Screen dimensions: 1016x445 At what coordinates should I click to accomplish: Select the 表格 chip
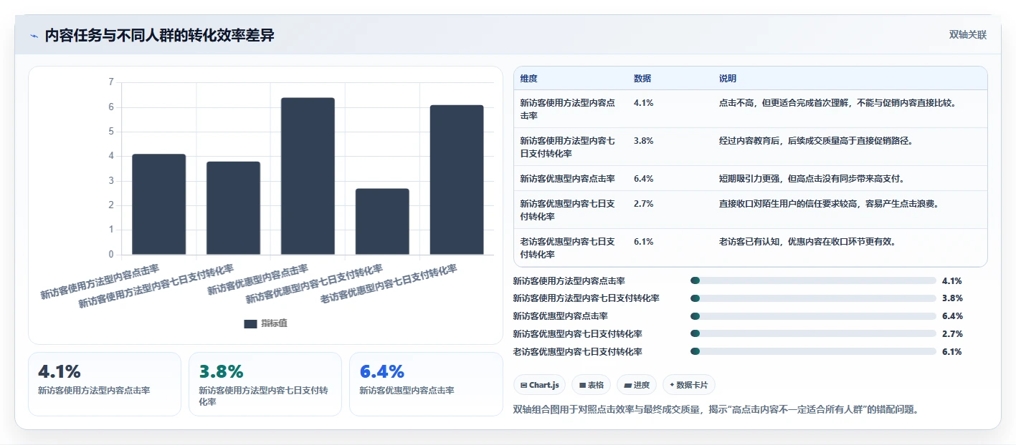tap(592, 385)
